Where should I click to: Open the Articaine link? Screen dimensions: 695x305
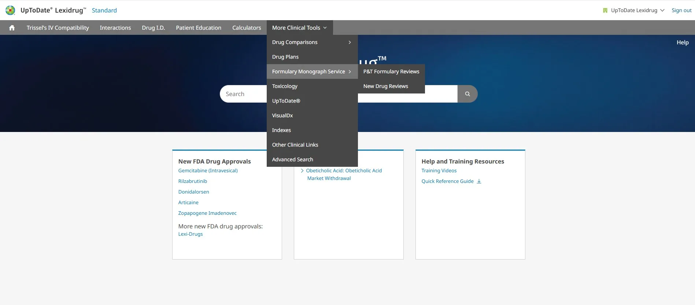[188, 202]
